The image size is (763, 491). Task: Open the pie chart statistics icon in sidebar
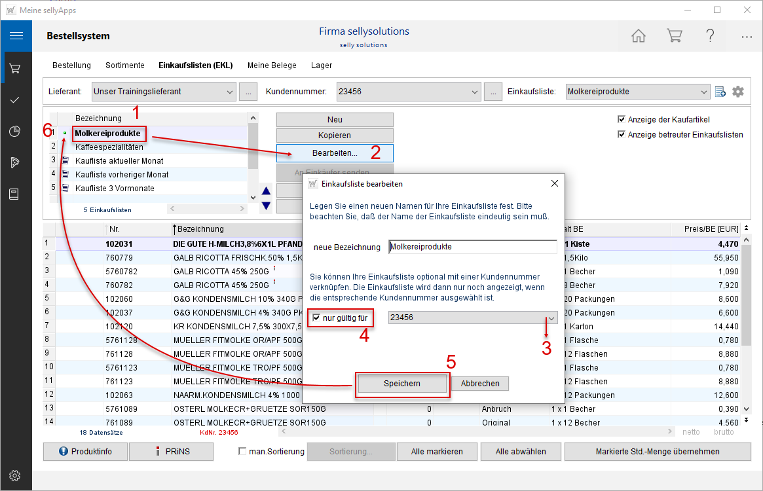[16, 131]
